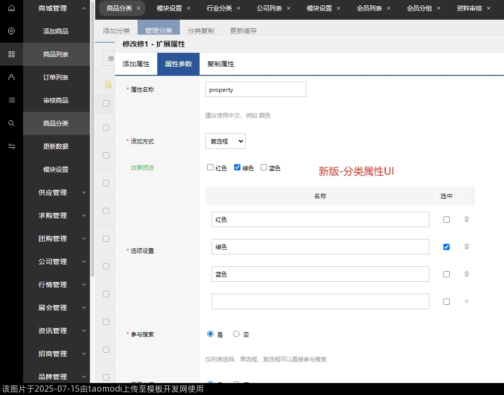
Task: Check the 选中 box for 红色 row
Action: (x=446, y=219)
